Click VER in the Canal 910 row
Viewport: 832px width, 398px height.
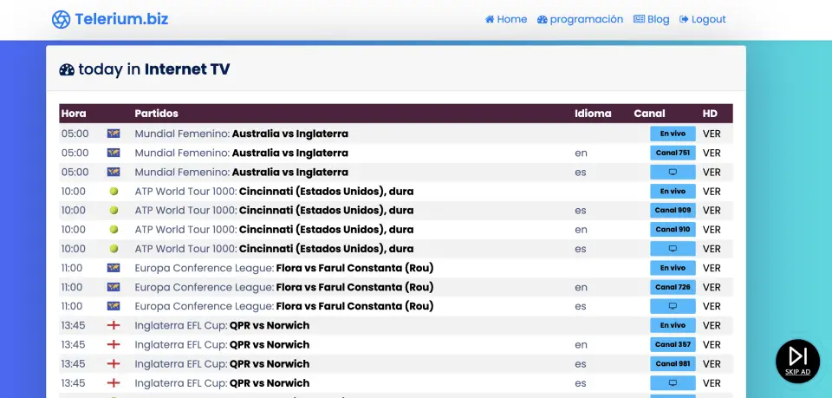pyautogui.click(x=712, y=229)
